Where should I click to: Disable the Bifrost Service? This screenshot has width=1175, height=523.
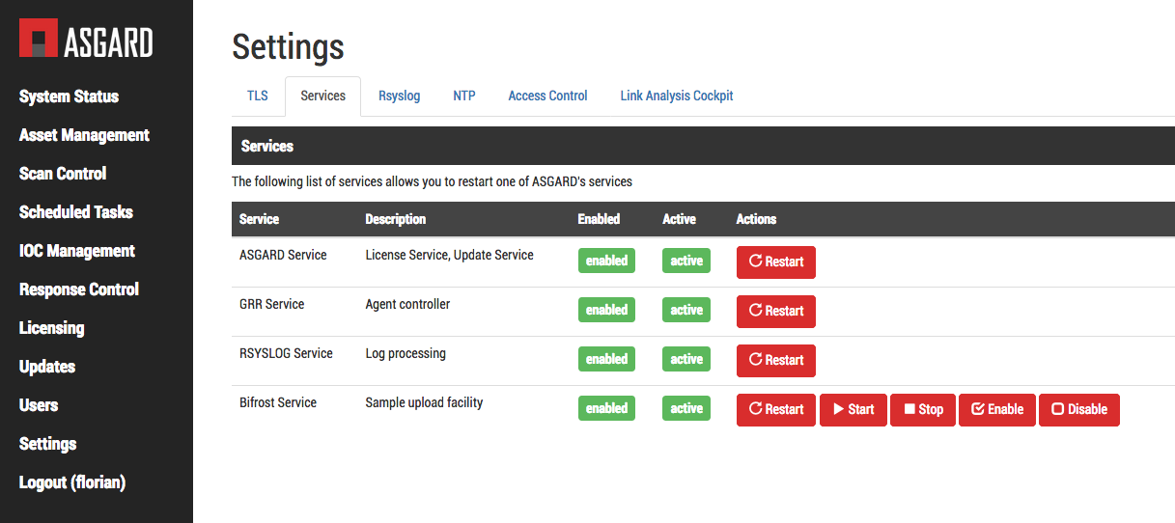[x=1078, y=409]
